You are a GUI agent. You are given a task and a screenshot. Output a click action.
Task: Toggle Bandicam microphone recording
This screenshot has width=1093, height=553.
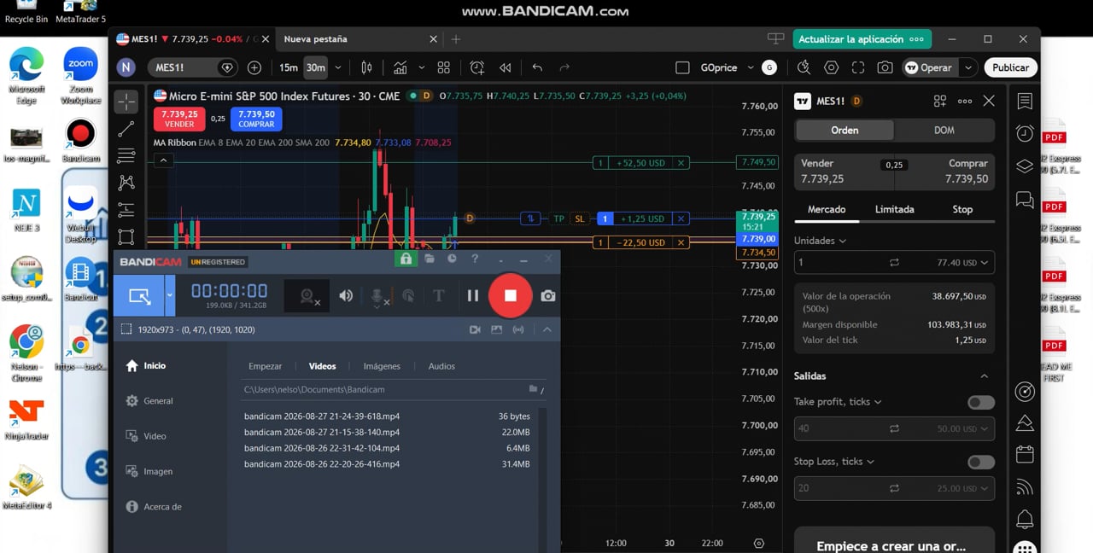point(377,296)
